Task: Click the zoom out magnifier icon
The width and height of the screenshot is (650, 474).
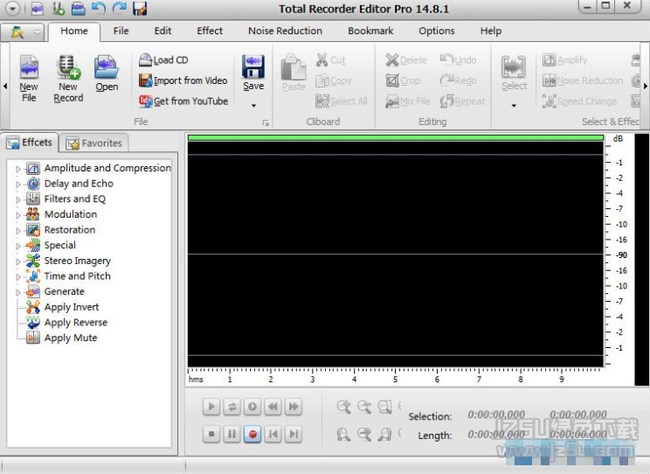Action: 364,407
